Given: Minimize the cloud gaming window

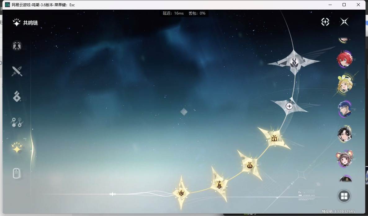Looking at the screenshot, I should (330, 5).
